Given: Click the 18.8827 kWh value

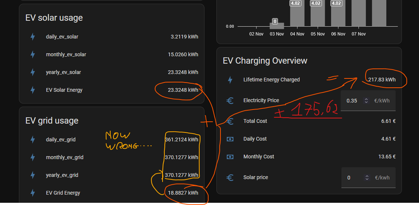Looking at the screenshot, I should pyautogui.click(x=183, y=193).
